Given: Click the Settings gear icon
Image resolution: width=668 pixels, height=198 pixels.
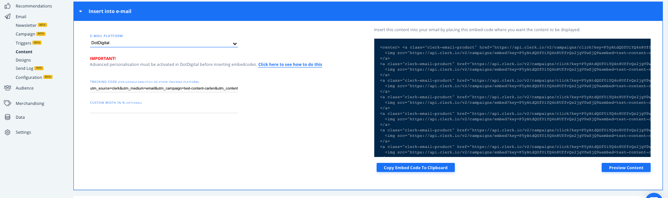Looking at the screenshot, I should [8, 133].
